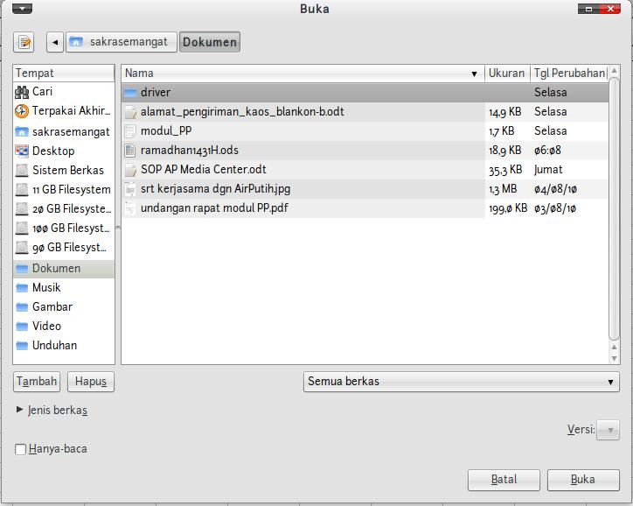Select the ramadhan1431H.ods spreadsheet icon
This screenshot has height=506, width=633.
[x=130, y=150]
